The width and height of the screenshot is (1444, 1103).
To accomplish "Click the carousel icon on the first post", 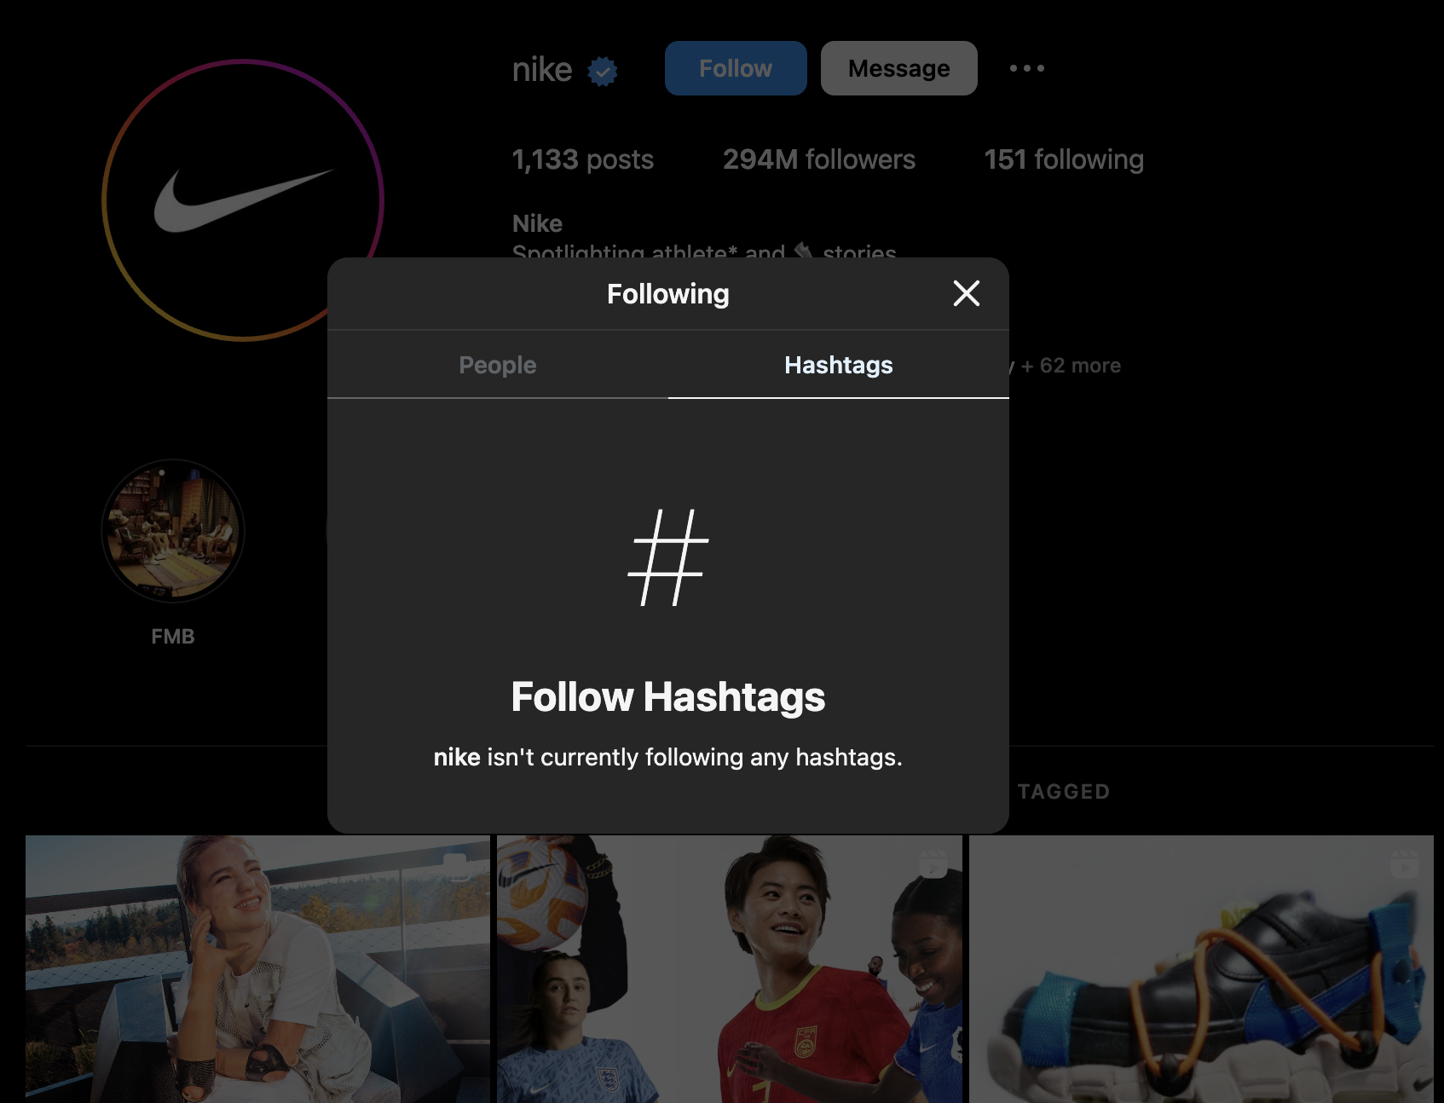I will tap(456, 865).
